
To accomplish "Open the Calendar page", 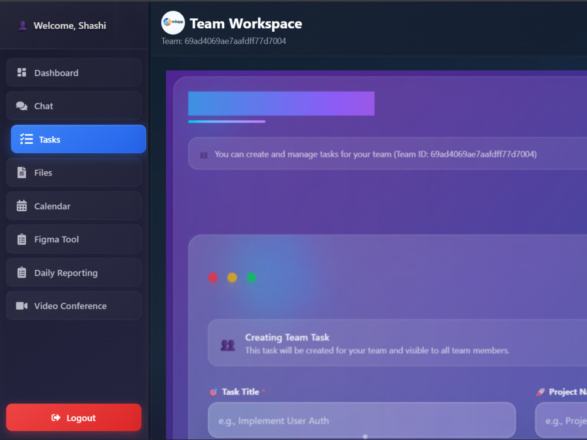I will (x=74, y=206).
